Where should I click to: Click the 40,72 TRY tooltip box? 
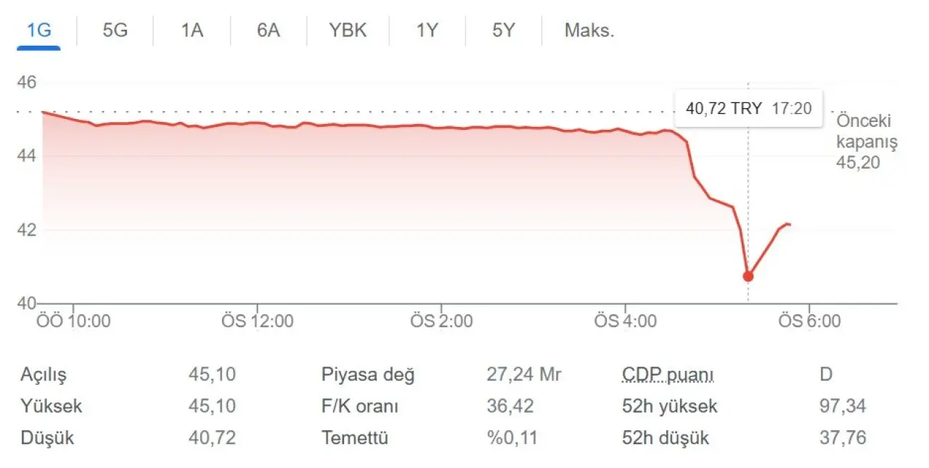pyautogui.click(x=748, y=108)
